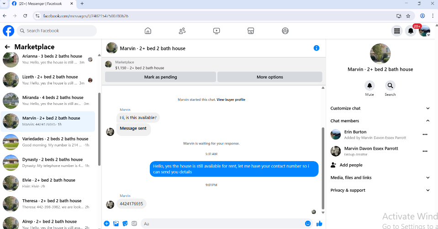Expand the Privacy & support section

coord(380,190)
